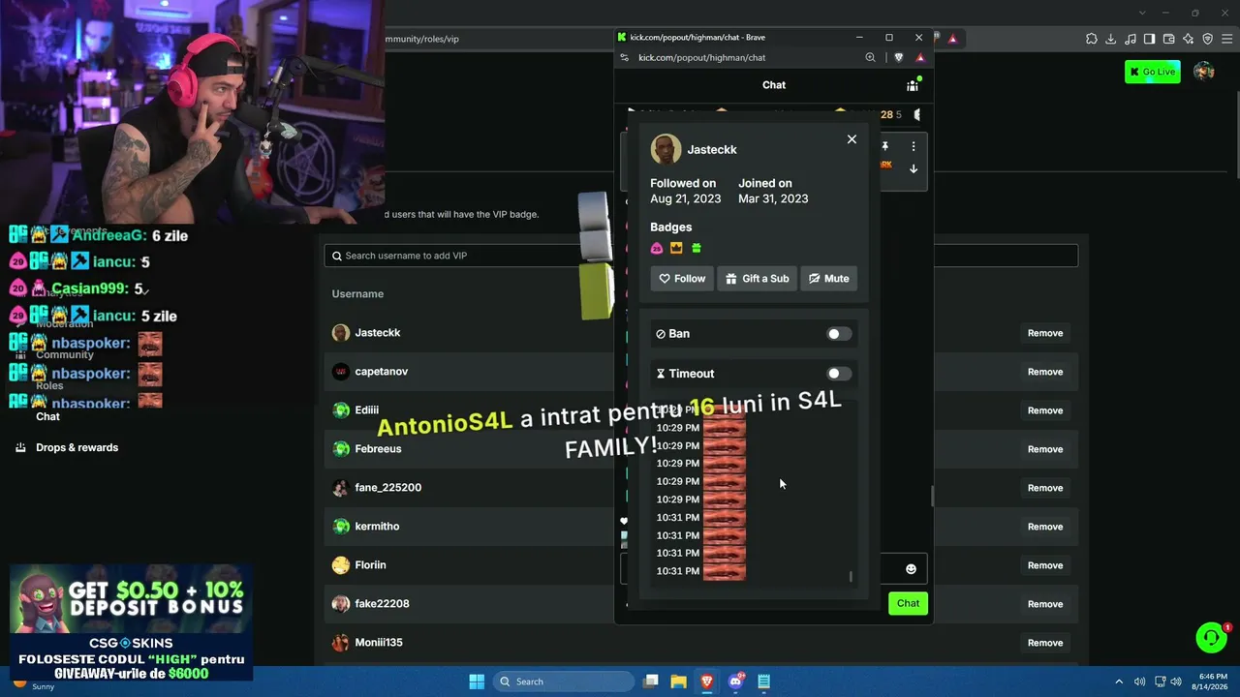Open File Explorer from the taskbar
The width and height of the screenshot is (1240, 697).
coord(678,682)
